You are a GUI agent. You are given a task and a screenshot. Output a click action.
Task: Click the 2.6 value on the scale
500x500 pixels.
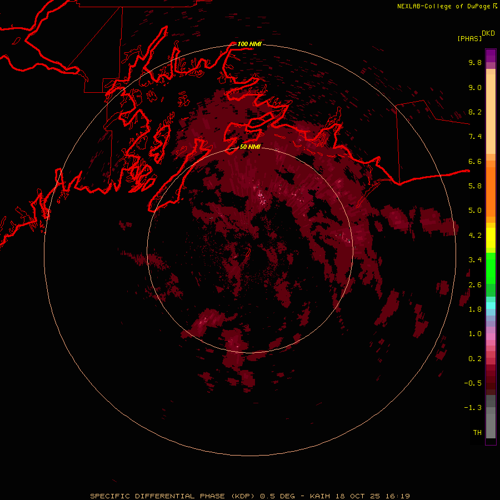click(475, 285)
